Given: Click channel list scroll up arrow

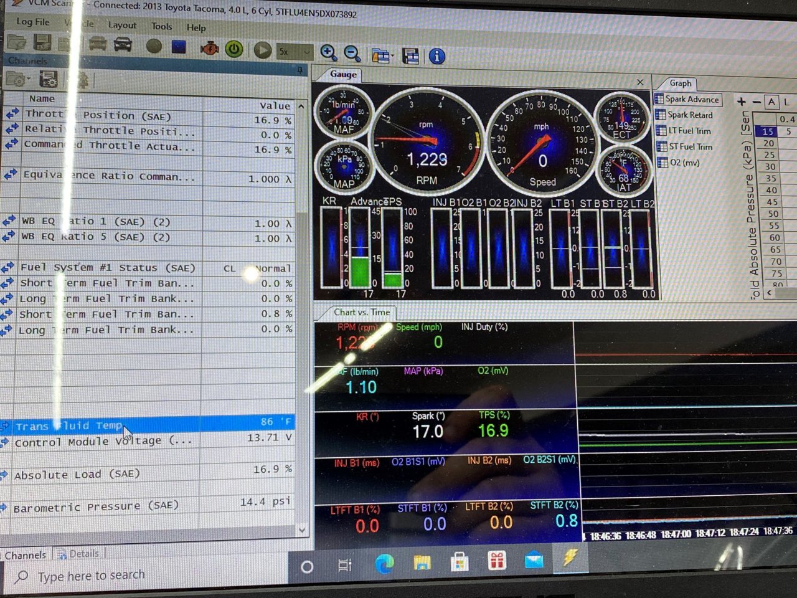Looking at the screenshot, I should click(x=301, y=107).
